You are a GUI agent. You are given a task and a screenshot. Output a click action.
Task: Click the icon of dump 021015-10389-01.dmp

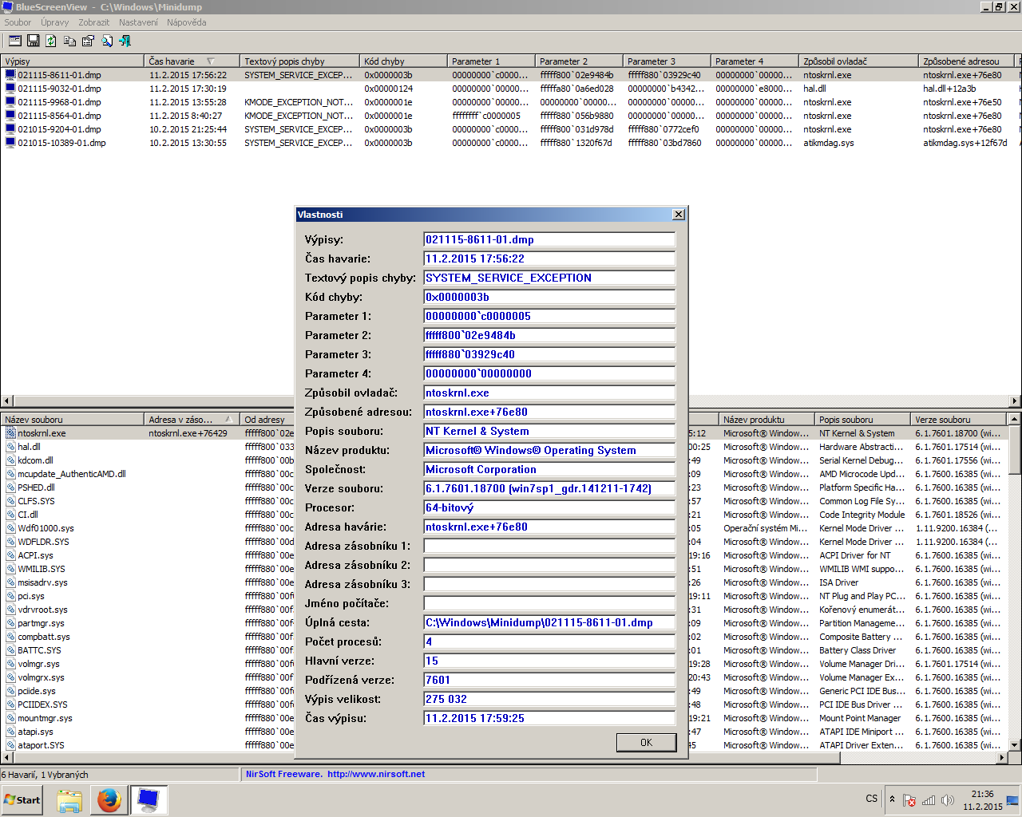point(10,143)
